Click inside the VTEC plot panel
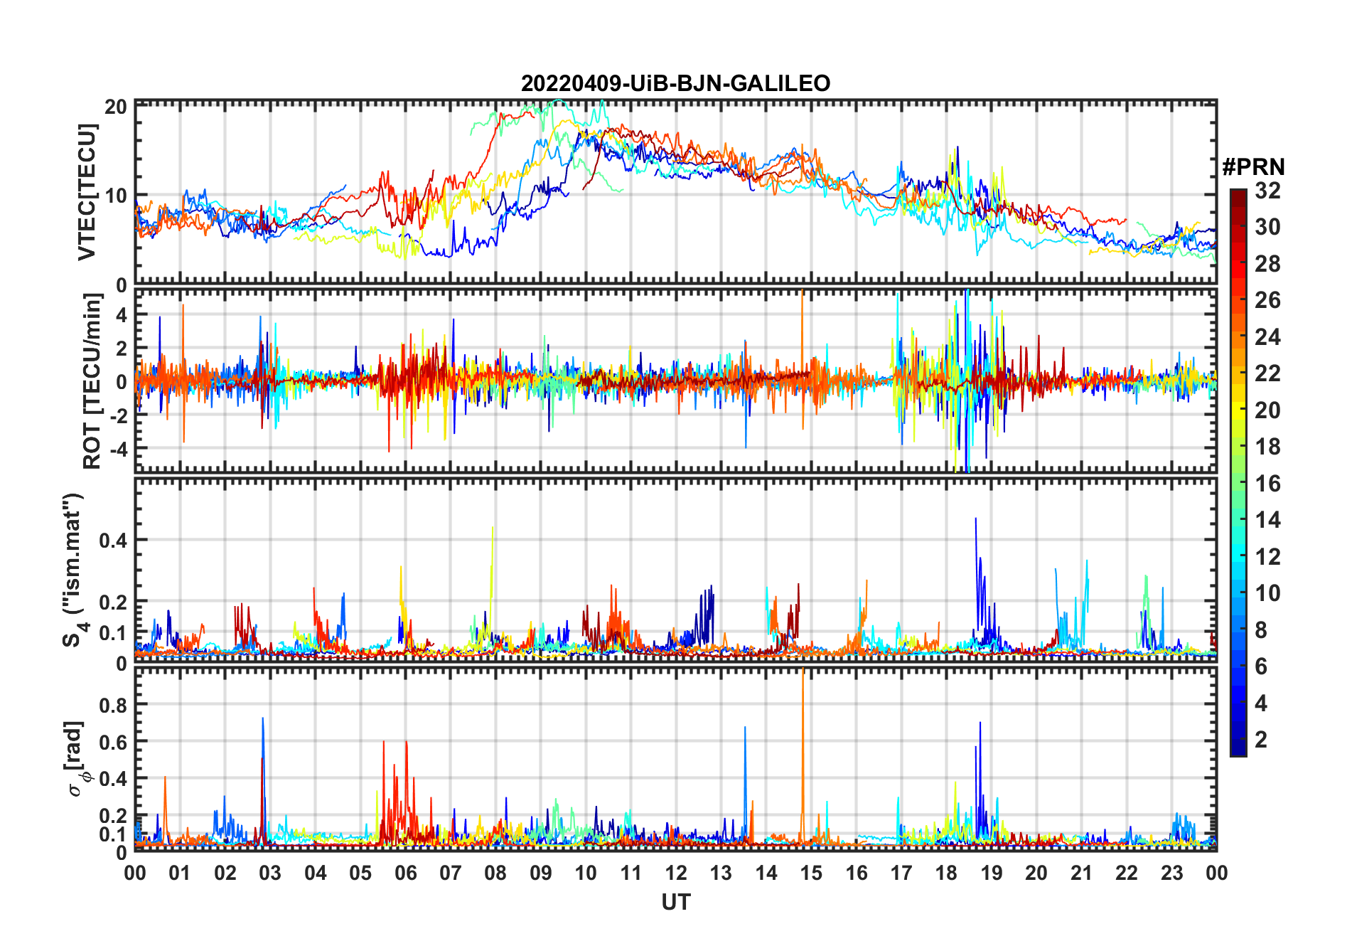The height and width of the screenshot is (946, 1352). pos(676,192)
